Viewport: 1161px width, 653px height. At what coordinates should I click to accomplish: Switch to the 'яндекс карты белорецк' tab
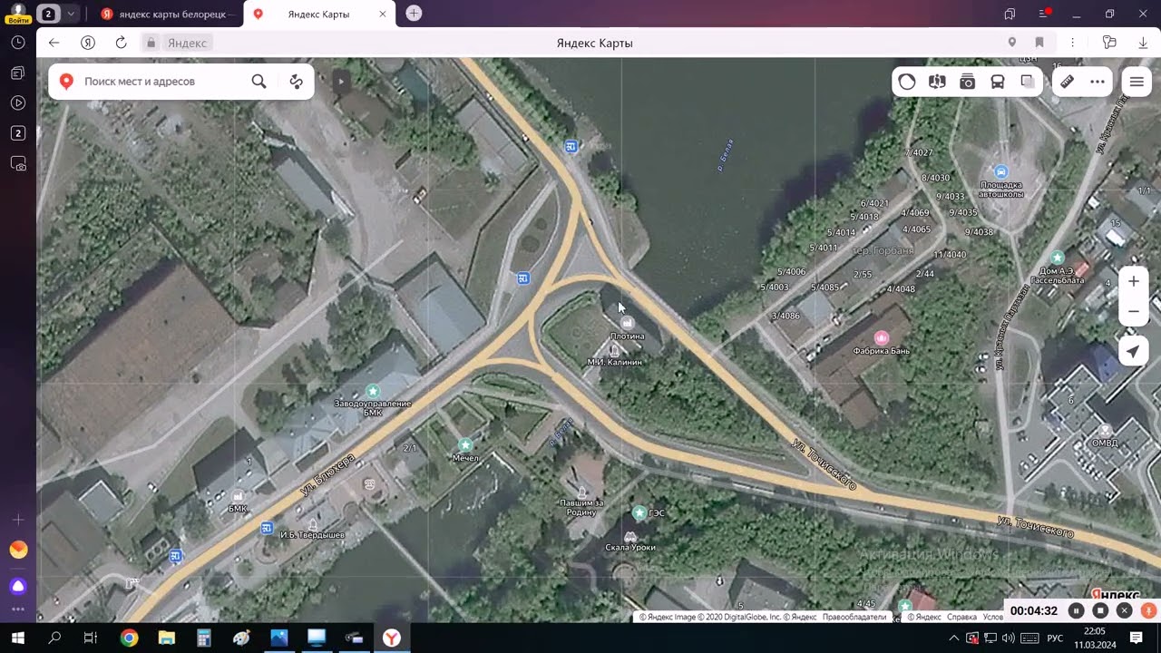(168, 14)
